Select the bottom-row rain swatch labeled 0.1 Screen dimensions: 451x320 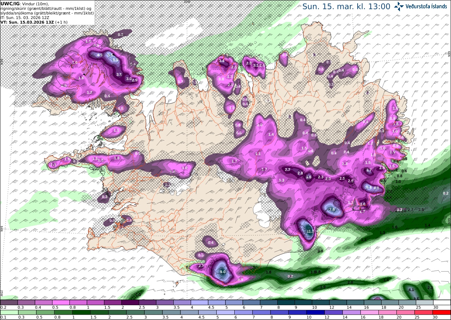[9, 312]
